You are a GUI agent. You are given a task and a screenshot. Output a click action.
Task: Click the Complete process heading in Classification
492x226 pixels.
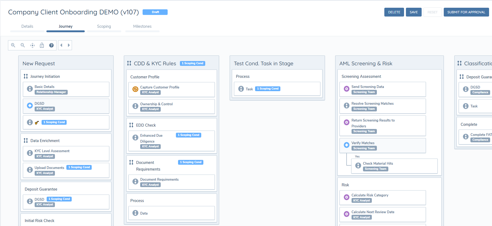469,124
